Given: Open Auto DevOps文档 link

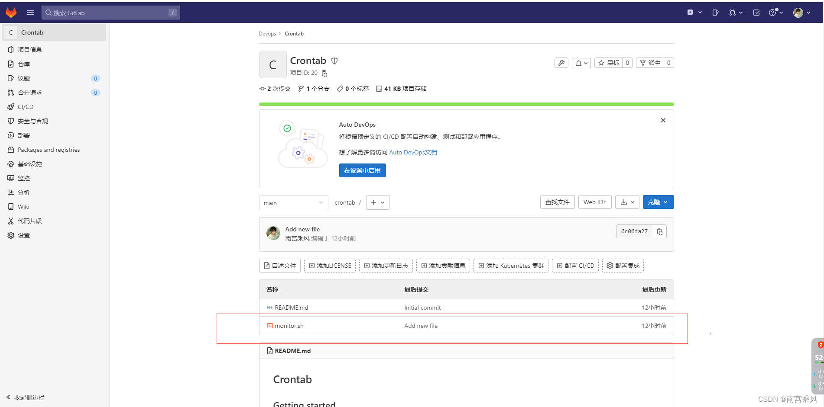Looking at the screenshot, I should (x=413, y=152).
